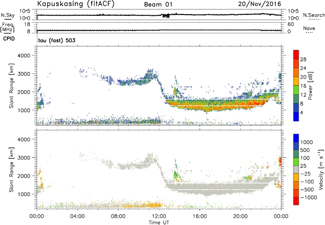The height and width of the screenshot is (225, 325).
Task: Click the "Velocity [m s-1]" colorbar title
Action: coord(321,169)
